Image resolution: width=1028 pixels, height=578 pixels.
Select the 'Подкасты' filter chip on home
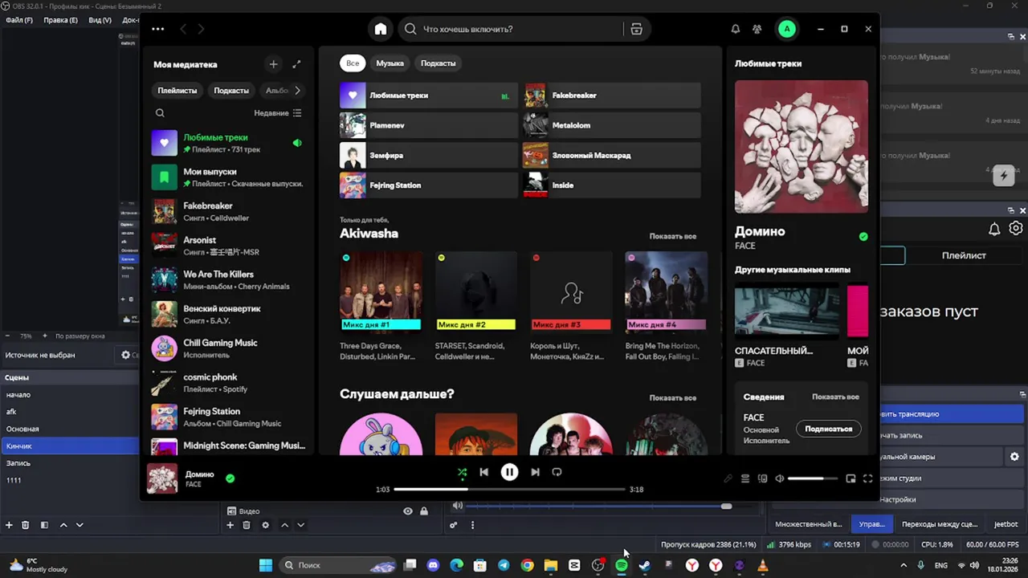pyautogui.click(x=439, y=63)
